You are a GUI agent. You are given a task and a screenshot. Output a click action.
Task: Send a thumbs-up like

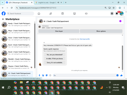(121, 75)
